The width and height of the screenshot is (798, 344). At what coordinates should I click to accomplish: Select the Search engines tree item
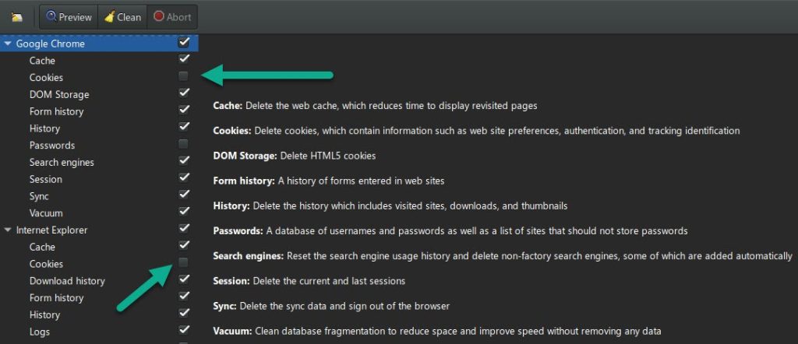[x=62, y=163]
